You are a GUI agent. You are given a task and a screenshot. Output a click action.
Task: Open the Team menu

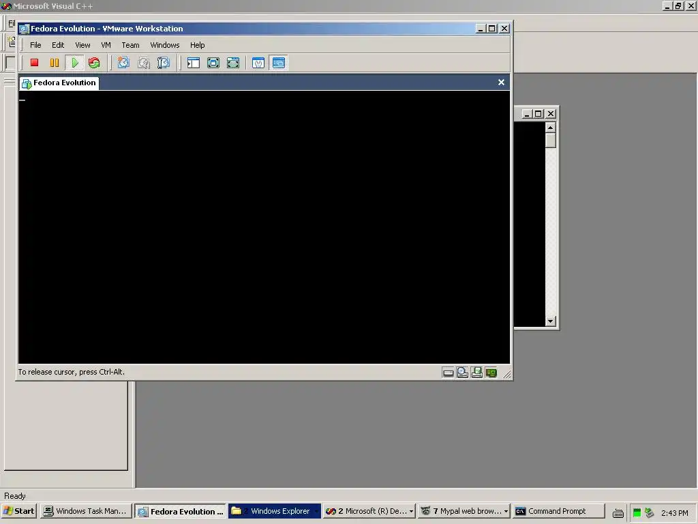click(130, 45)
